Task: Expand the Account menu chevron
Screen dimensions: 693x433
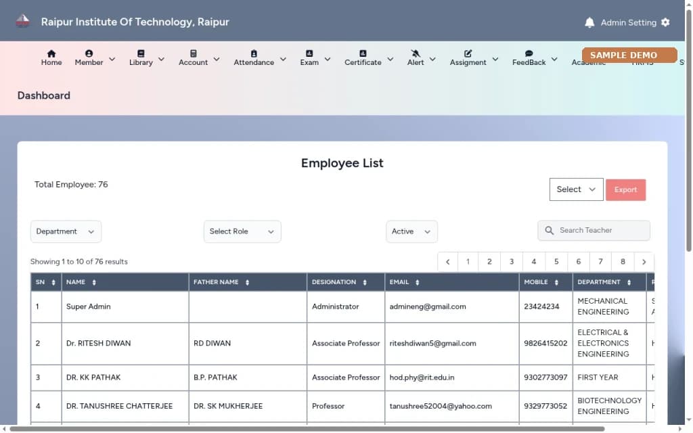Action: tap(217, 59)
